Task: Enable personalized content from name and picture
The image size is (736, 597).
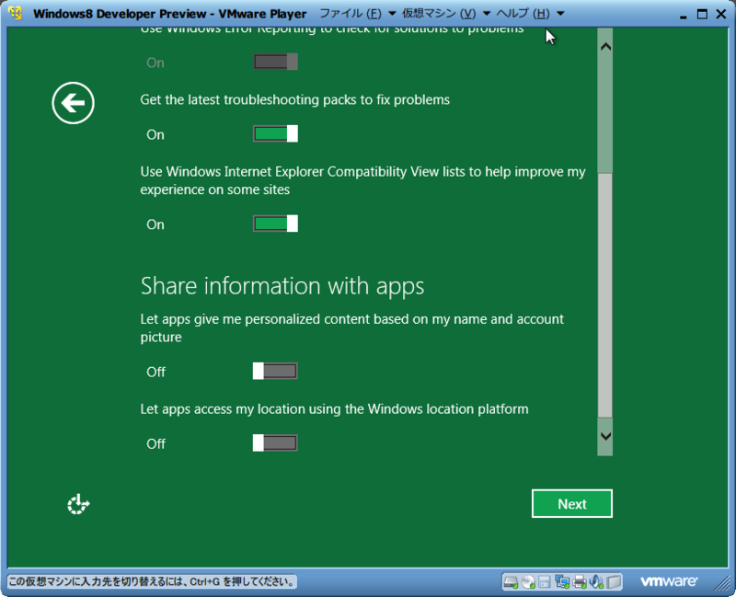Action: tap(275, 372)
